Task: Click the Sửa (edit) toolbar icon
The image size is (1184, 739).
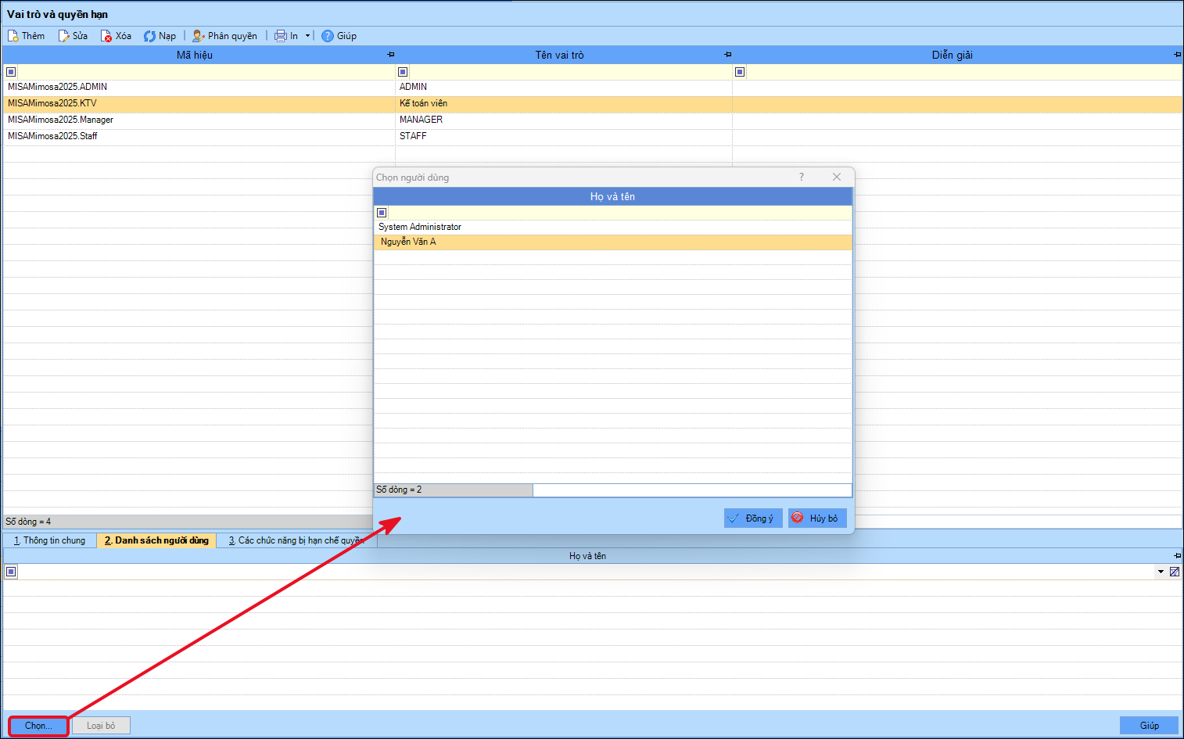Action: tap(64, 36)
